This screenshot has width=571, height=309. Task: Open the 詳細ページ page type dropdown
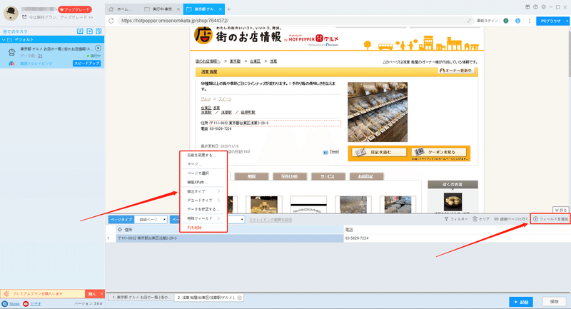tap(151, 220)
